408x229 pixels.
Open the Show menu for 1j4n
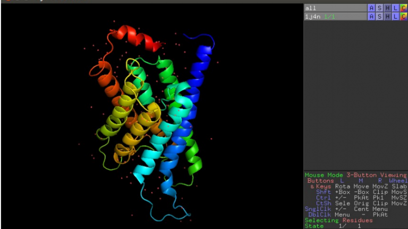tap(379, 16)
